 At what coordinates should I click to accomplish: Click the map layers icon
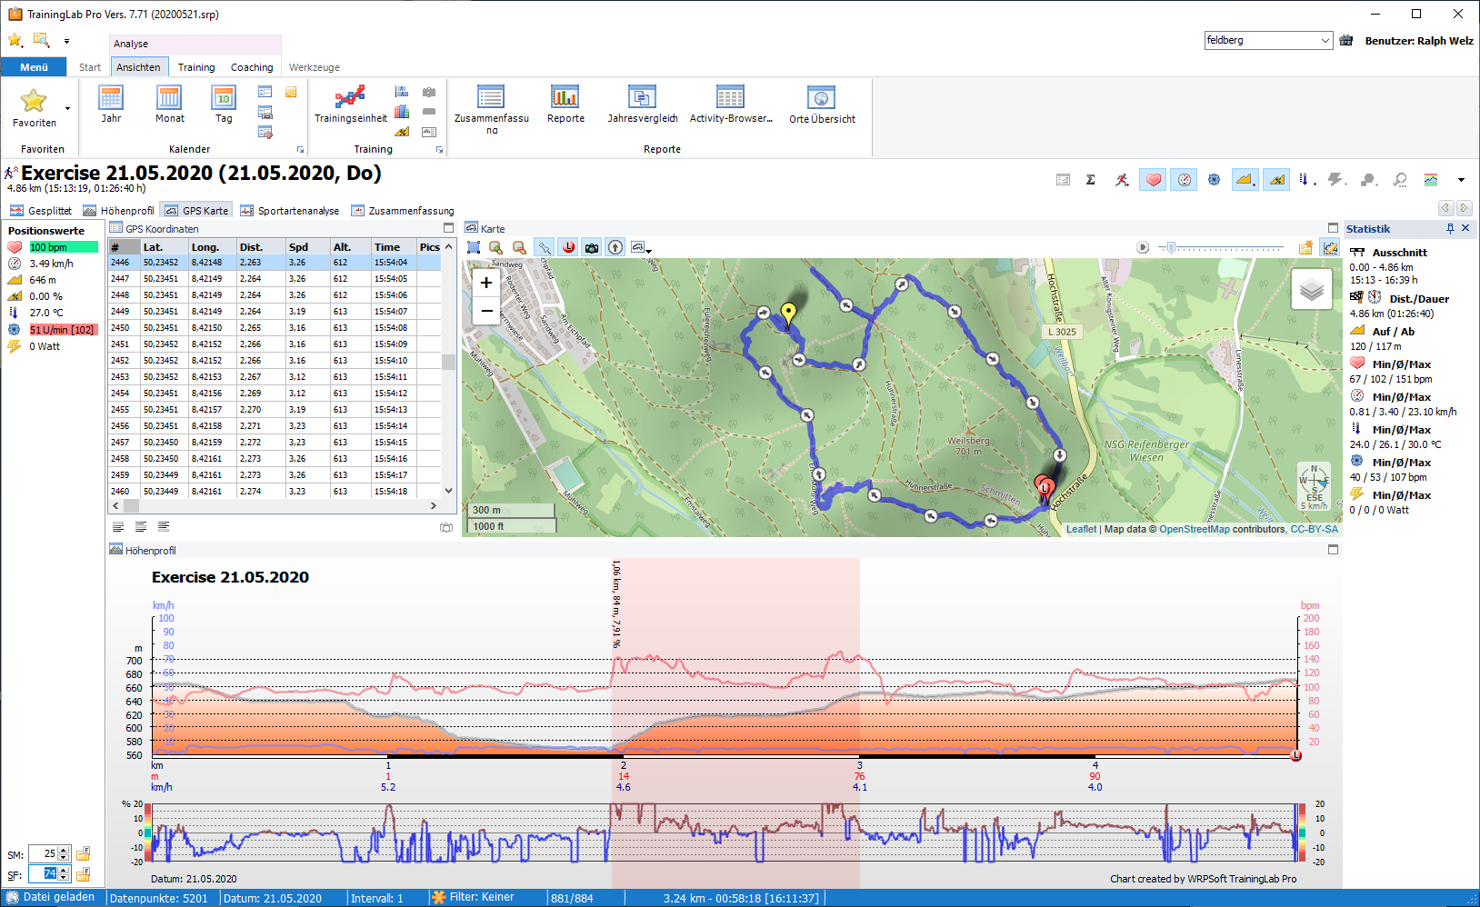click(1311, 290)
